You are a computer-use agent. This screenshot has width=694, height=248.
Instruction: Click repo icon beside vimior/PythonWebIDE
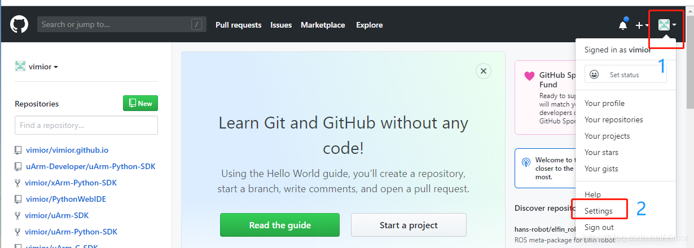click(x=19, y=200)
